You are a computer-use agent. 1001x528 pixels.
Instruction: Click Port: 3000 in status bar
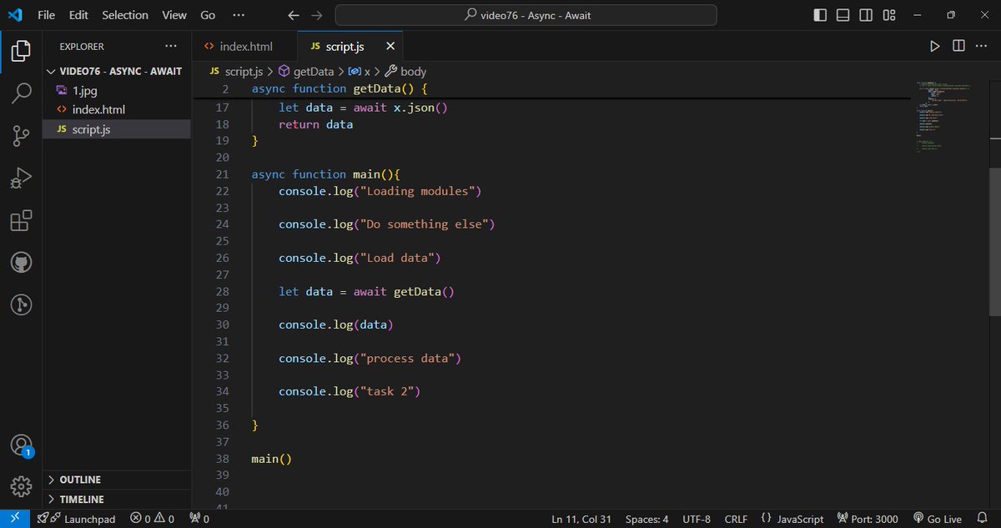(x=868, y=519)
